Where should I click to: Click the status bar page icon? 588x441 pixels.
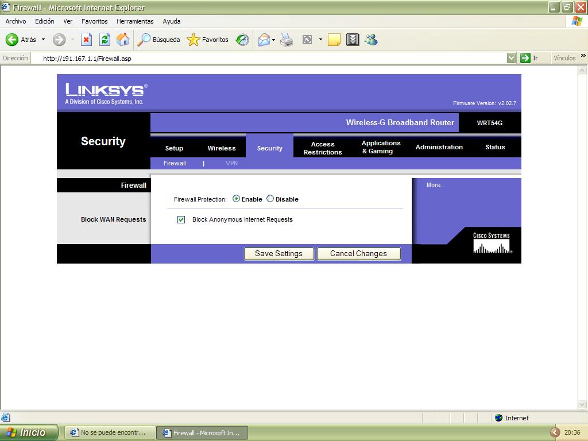[5, 417]
